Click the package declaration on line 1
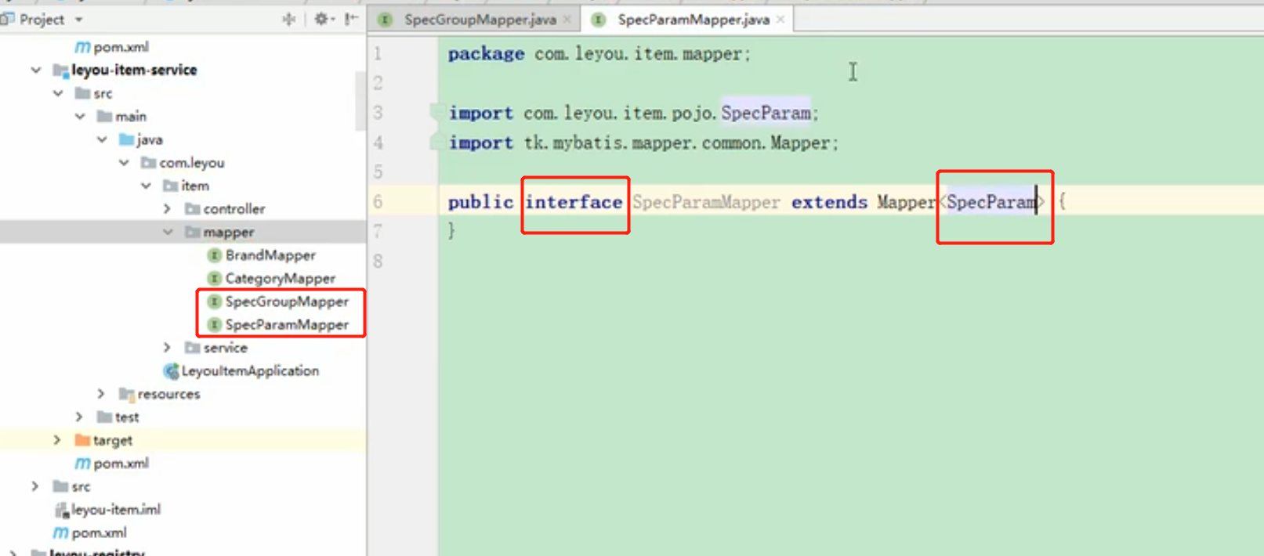This screenshot has height=556, width=1264. pyautogui.click(x=599, y=53)
